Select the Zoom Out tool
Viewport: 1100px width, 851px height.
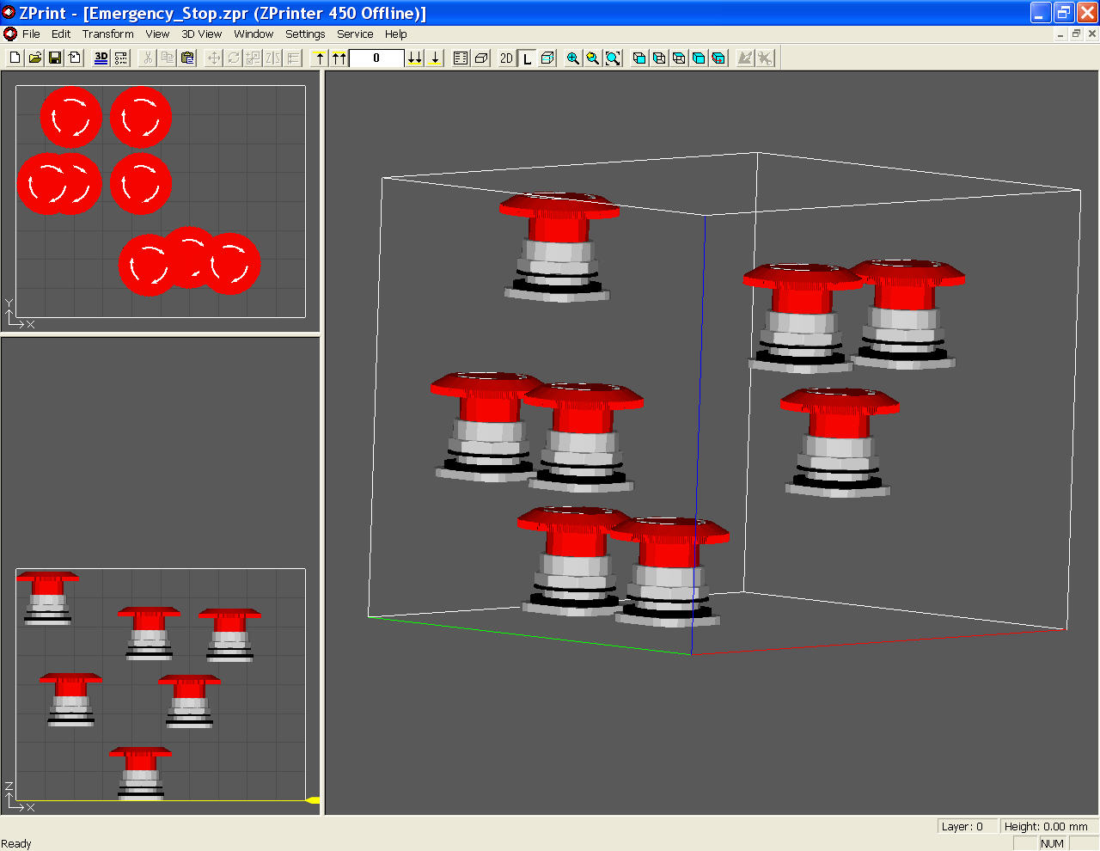(593, 58)
